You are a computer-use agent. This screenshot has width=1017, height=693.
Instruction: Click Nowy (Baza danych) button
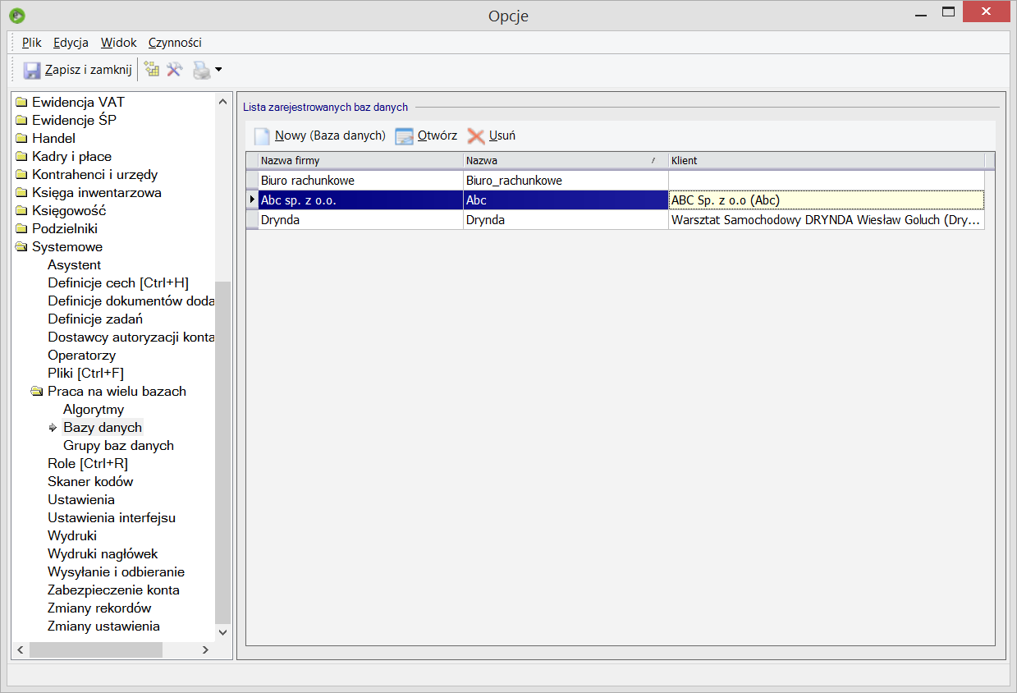coord(320,136)
